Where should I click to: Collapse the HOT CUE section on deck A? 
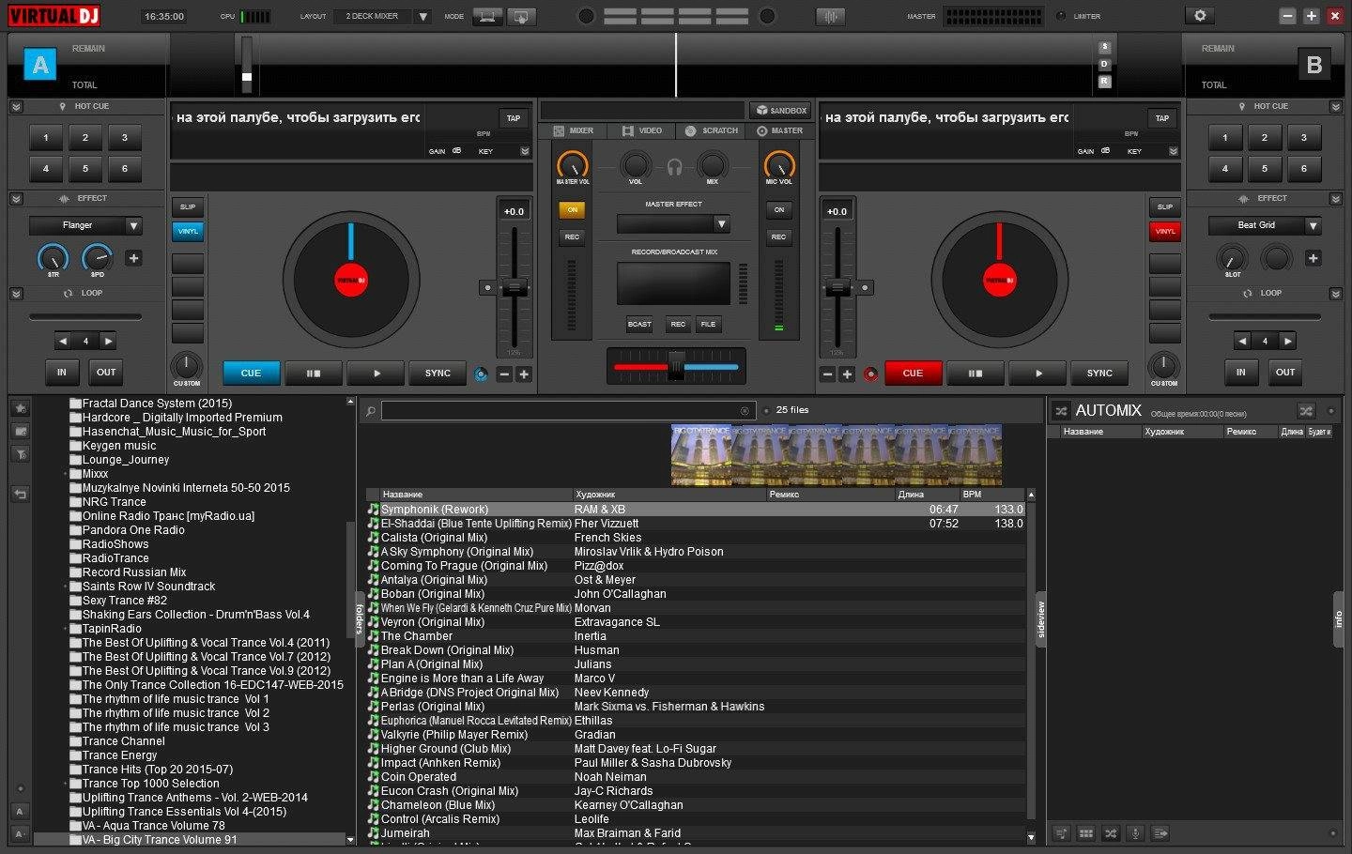click(16, 107)
